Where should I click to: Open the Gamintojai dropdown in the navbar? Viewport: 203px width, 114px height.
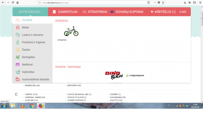pos(68,12)
